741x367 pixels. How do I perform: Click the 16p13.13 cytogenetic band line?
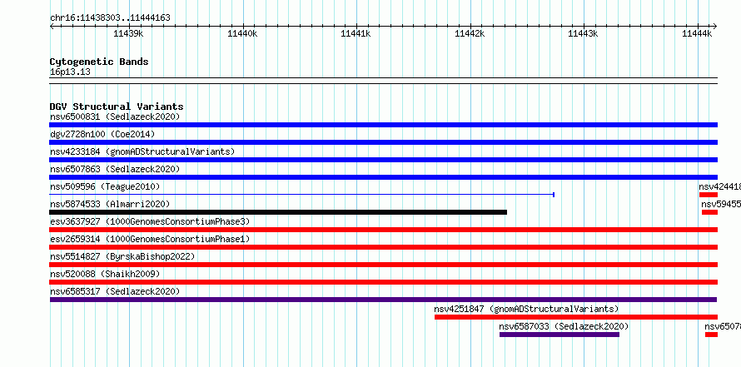(x=383, y=81)
